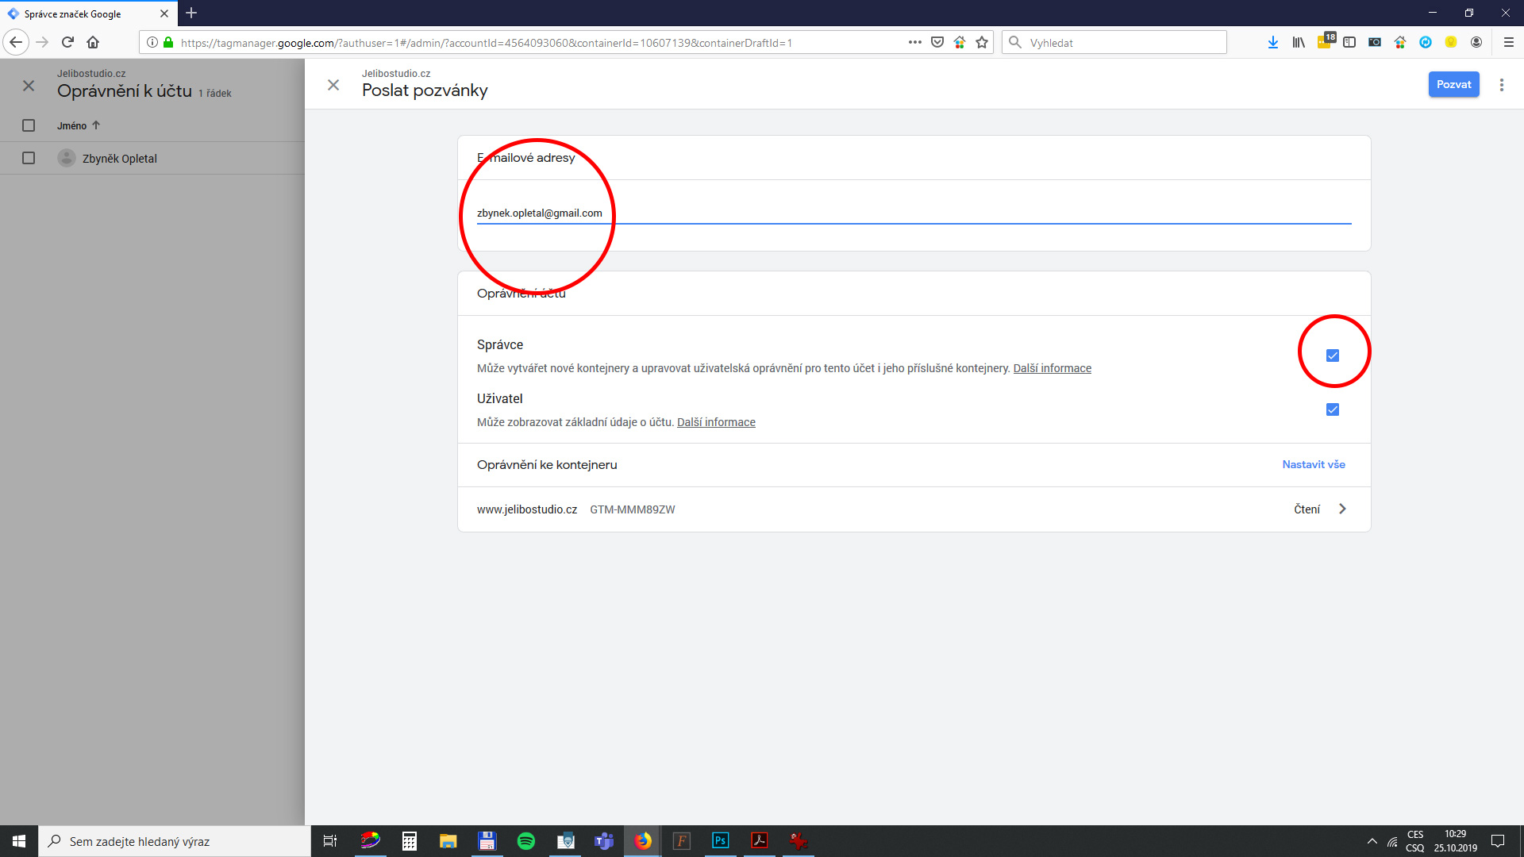
Task: Click the Vyhledat search box
Action: point(1114,42)
